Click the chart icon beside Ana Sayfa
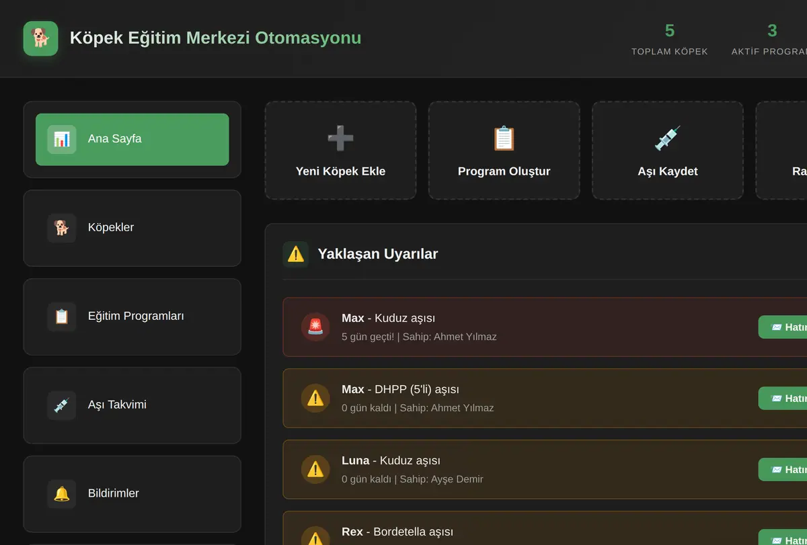Screen dimensions: 807x545 (62, 139)
